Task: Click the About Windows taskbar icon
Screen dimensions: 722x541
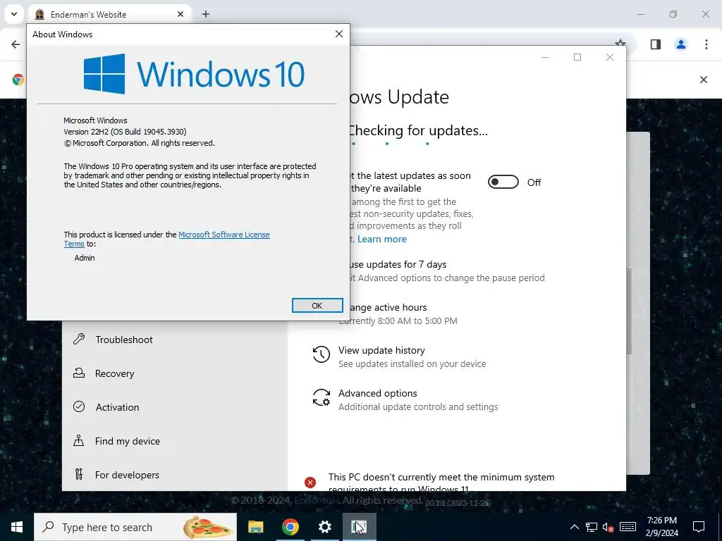Action: point(359,527)
